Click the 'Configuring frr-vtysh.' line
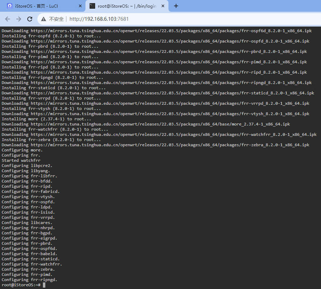Screen dimensions: 321x289 click(x=28, y=197)
